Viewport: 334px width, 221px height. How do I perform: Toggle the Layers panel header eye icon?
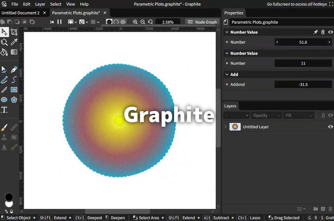coord(330,115)
